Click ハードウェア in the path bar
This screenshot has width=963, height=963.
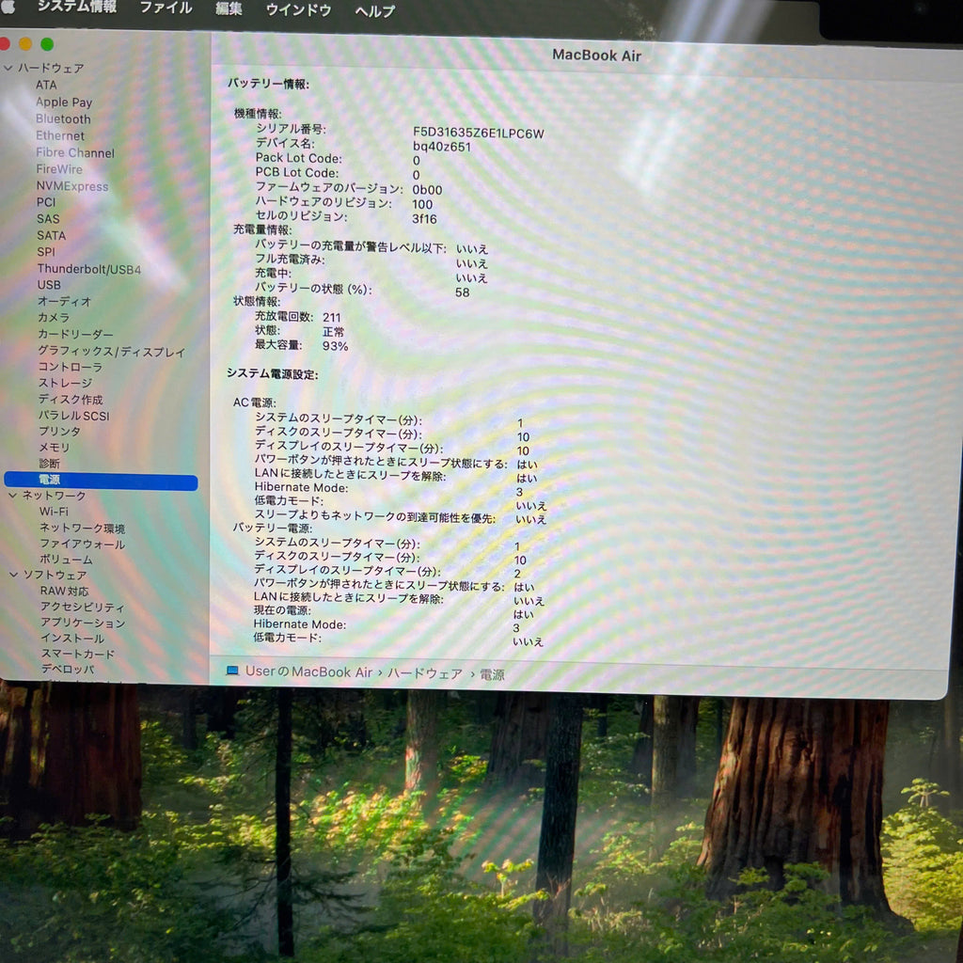point(424,673)
